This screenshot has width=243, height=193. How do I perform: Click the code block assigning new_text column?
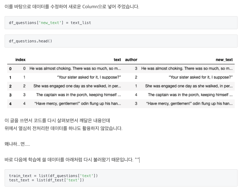click(121, 23)
